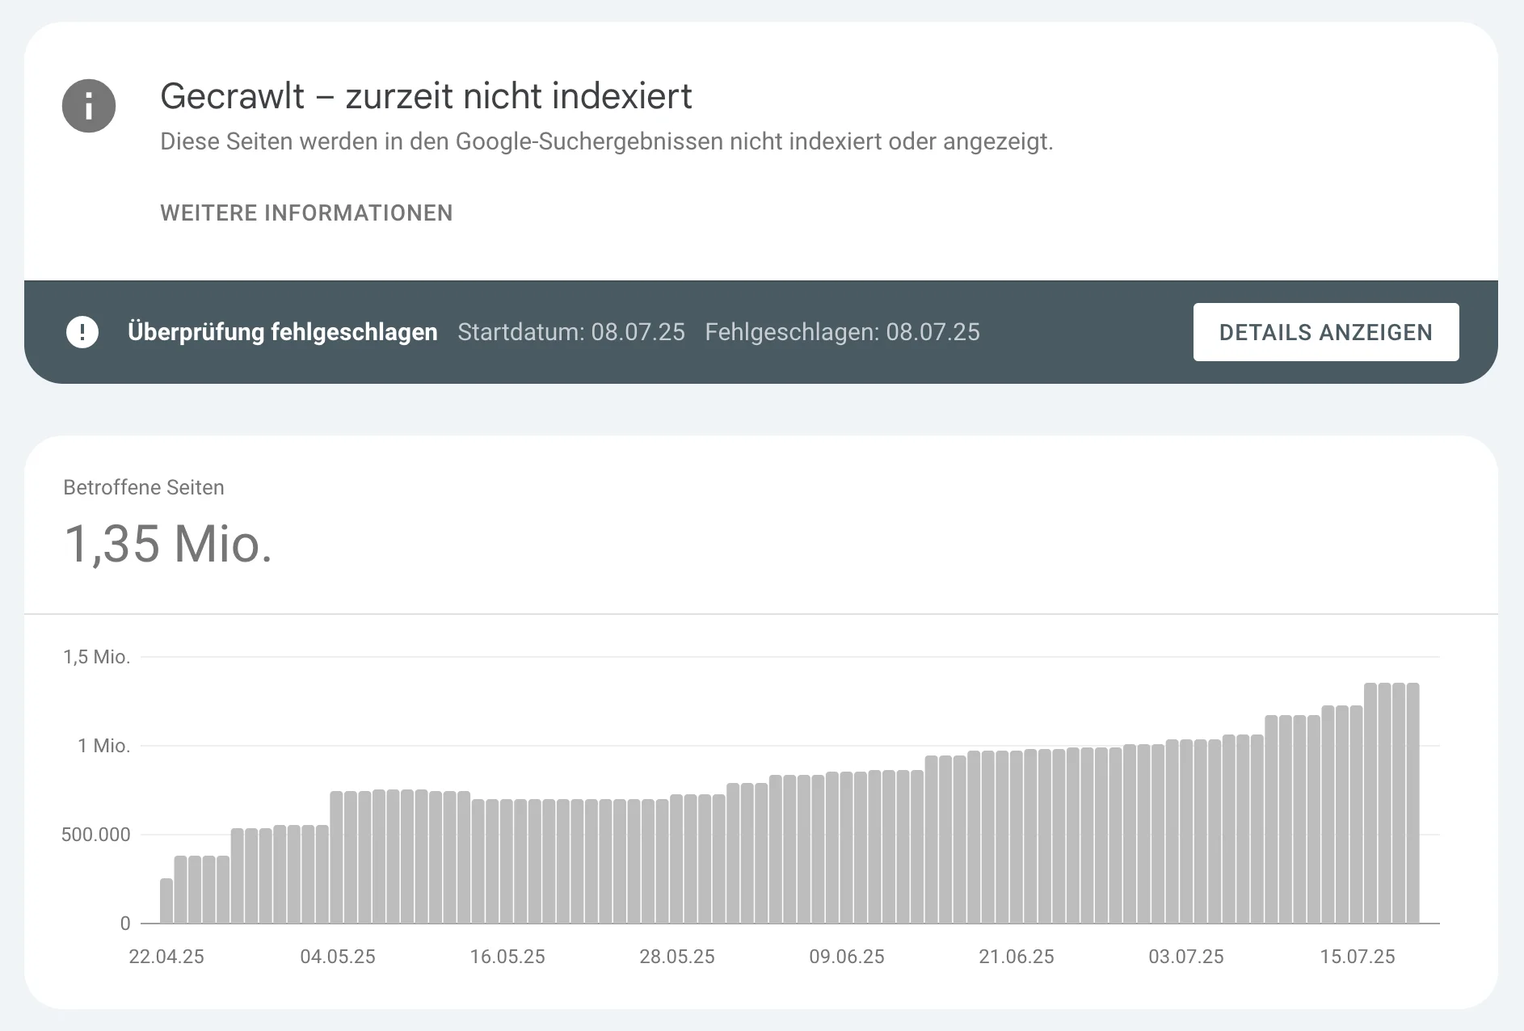The width and height of the screenshot is (1524, 1031).
Task: Click the '03.07.25' date label
Action: (1186, 957)
